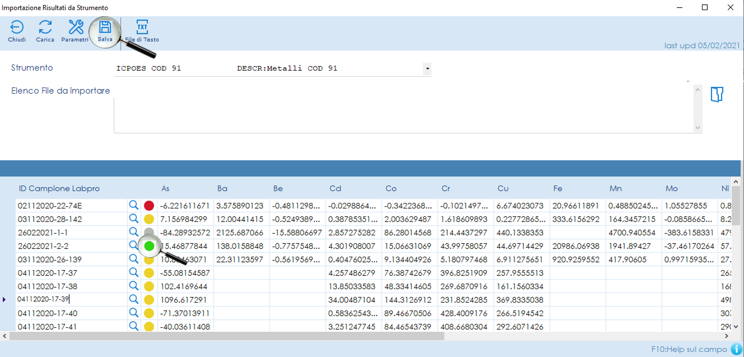The height and width of the screenshot is (357, 744).
Task: Click yellow status dot of 04112020-17-37
Action: click(x=149, y=273)
